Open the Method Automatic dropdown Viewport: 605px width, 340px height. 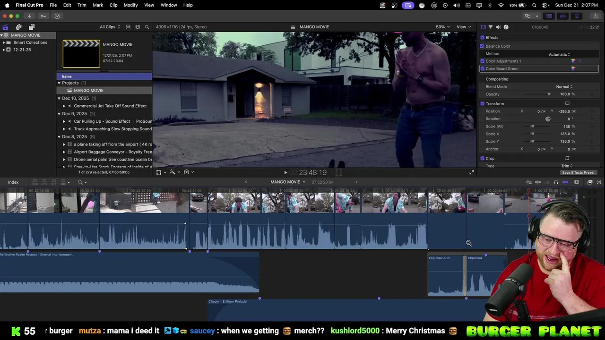point(559,54)
